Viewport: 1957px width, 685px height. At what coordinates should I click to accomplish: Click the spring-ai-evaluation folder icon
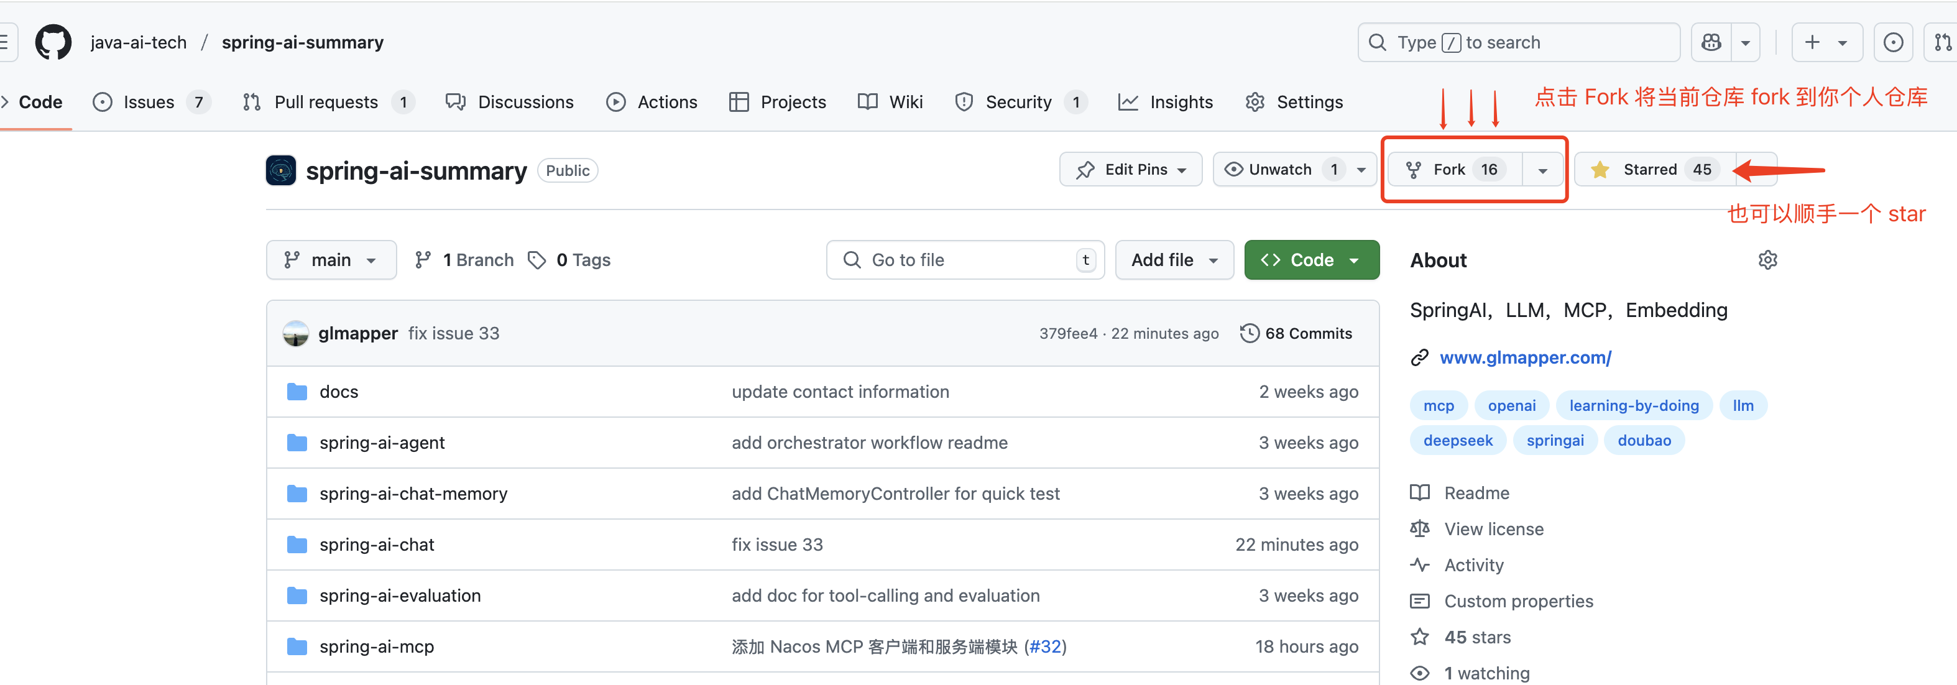(x=297, y=595)
